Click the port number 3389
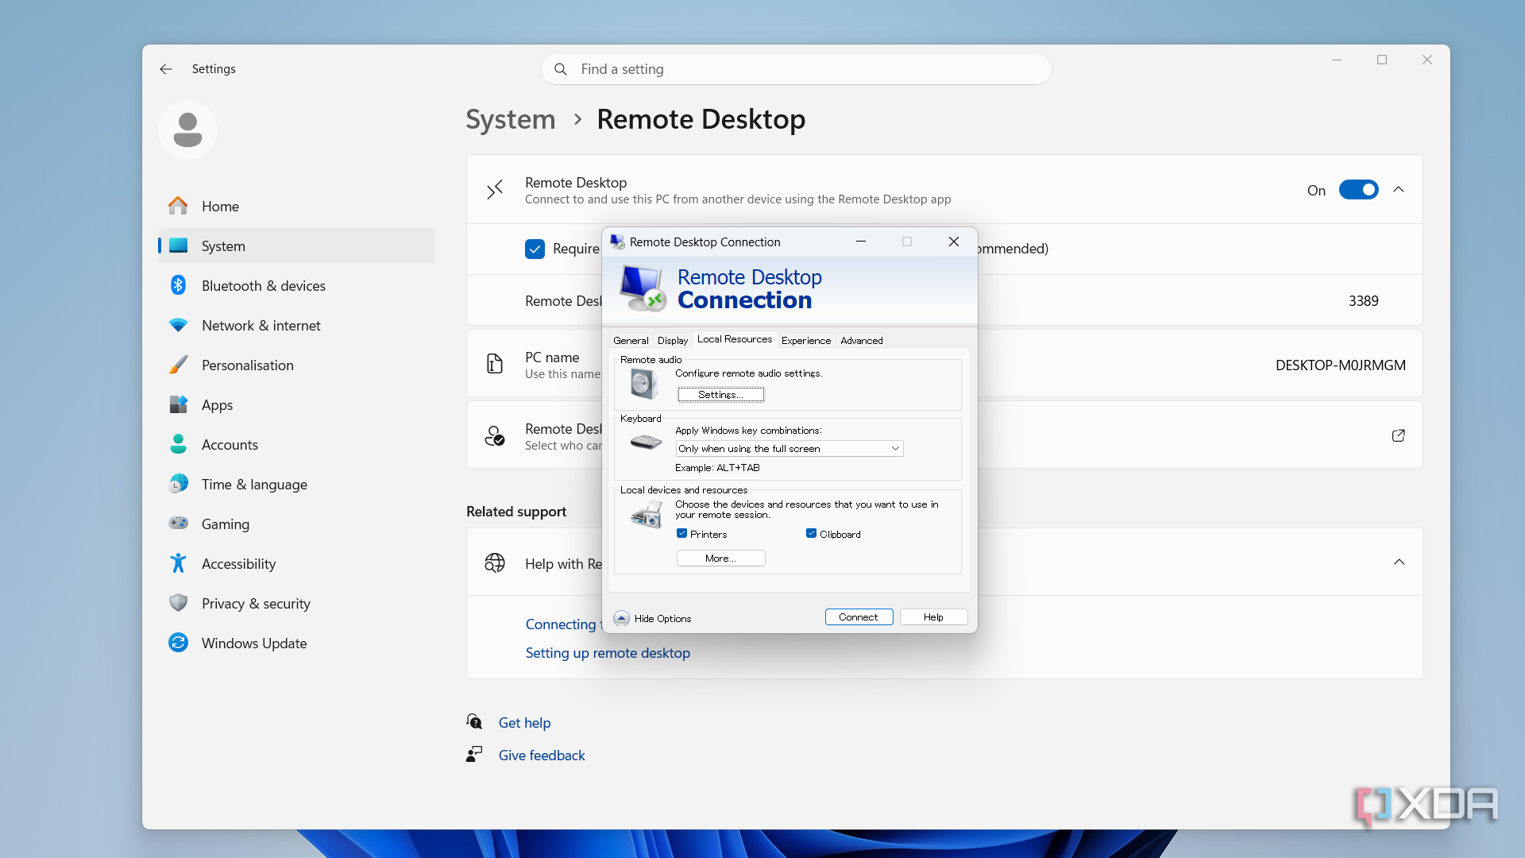Screen dimensions: 1525x858 (1363, 300)
